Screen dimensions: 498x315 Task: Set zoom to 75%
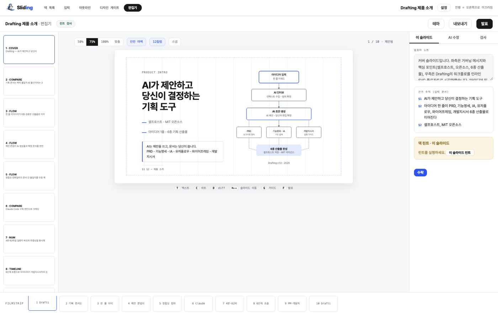92,42
